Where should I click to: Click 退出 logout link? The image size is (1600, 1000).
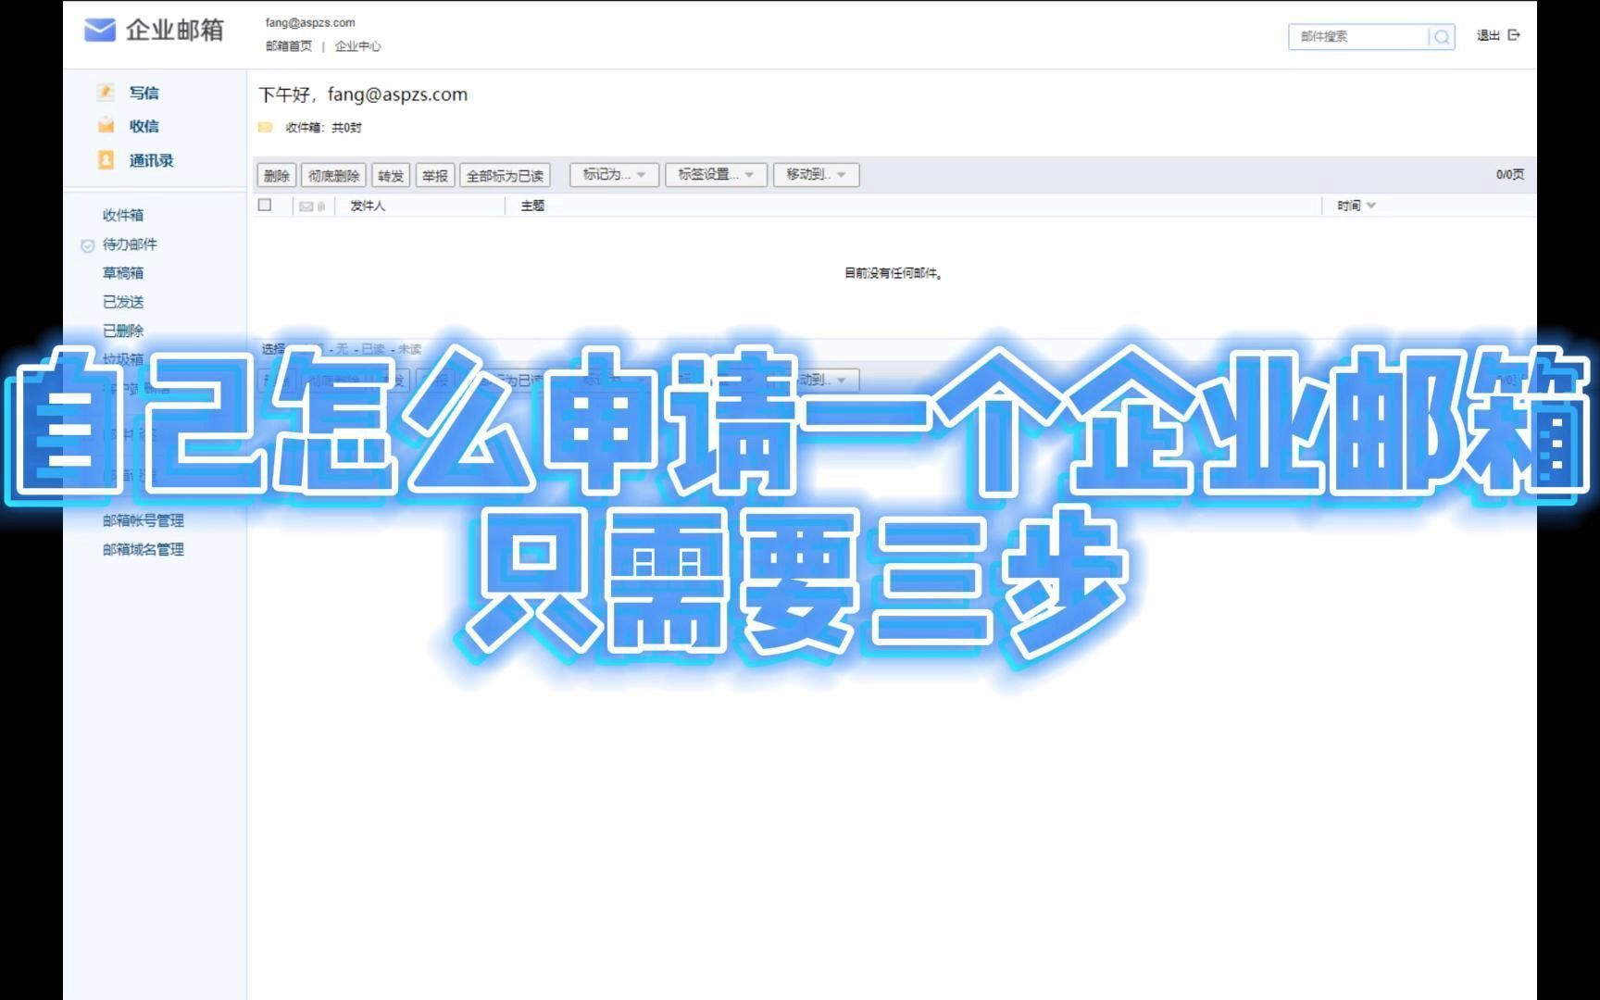pyautogui.click(x=1489, y=35)
